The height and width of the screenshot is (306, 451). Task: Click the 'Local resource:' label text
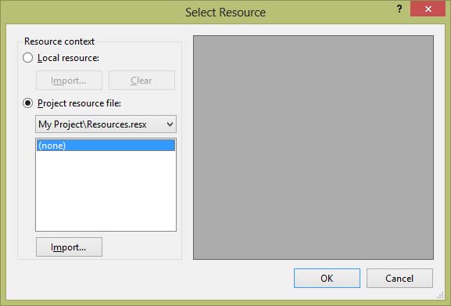pos(68,58)
